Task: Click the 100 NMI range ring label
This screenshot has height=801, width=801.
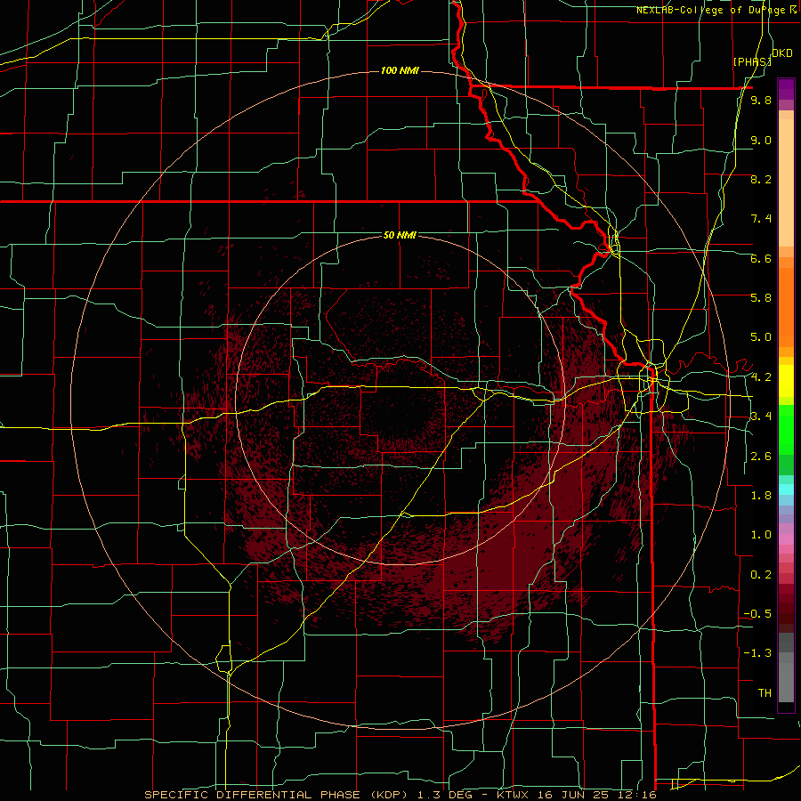Action: click(x=400, y=70)
